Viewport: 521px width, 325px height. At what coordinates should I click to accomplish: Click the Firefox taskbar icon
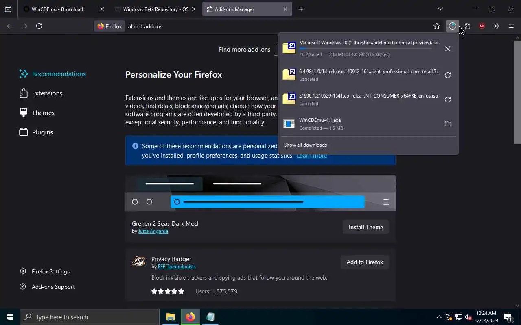click(190, 317)
